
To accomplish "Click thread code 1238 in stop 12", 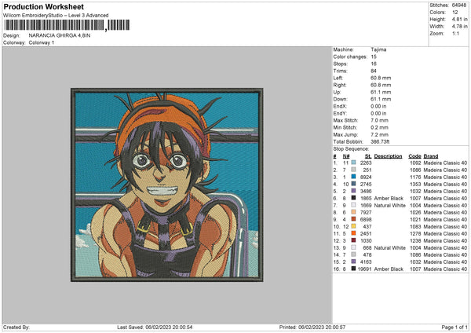I will click(x=415, y=241).
